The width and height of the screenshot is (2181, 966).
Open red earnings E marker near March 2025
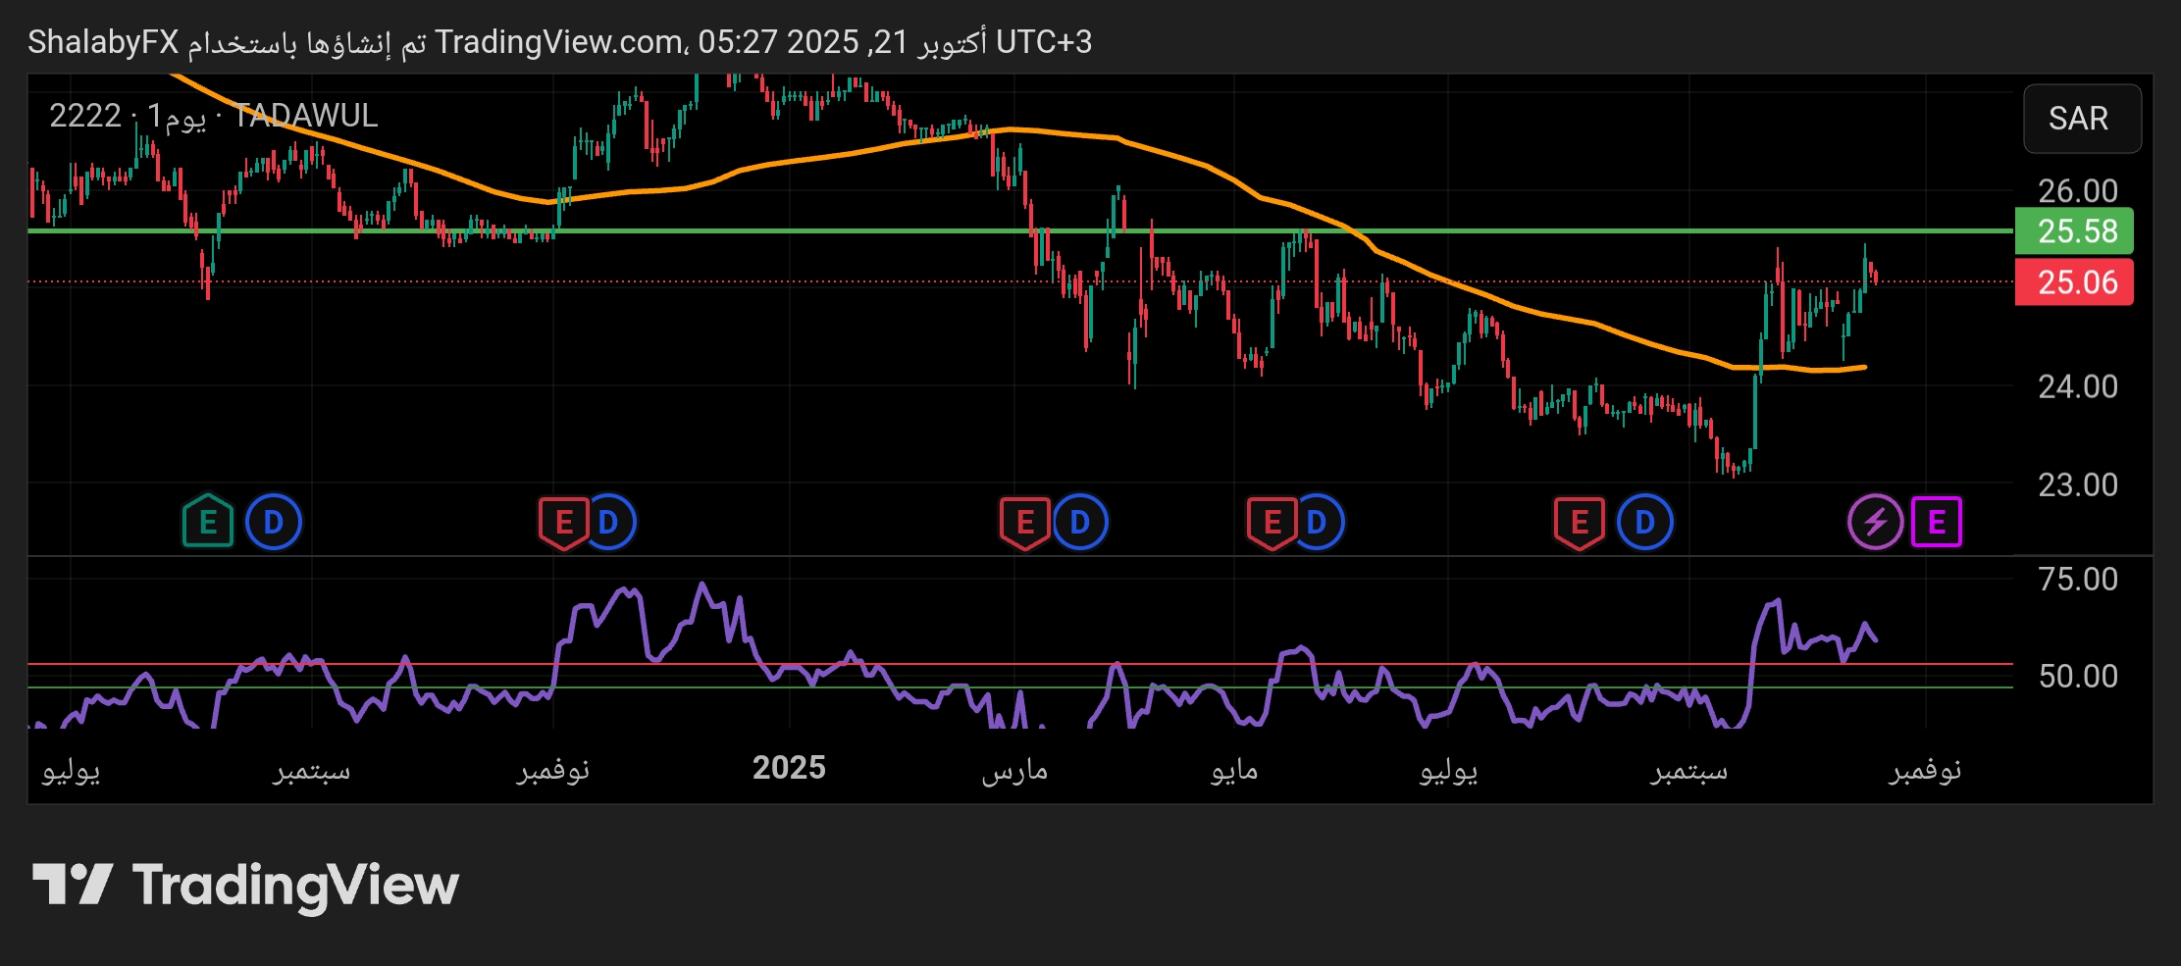tap(1024, 522)
